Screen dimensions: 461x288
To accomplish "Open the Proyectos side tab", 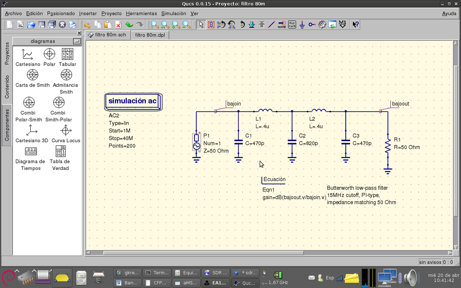I will pyautogui.click(x=7, y=53).
